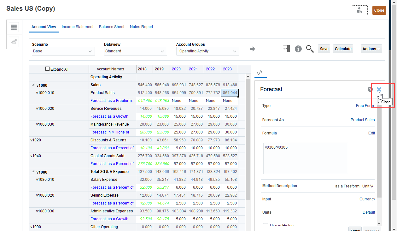
Task: Click the magnifier search icon
Action: 310,49
